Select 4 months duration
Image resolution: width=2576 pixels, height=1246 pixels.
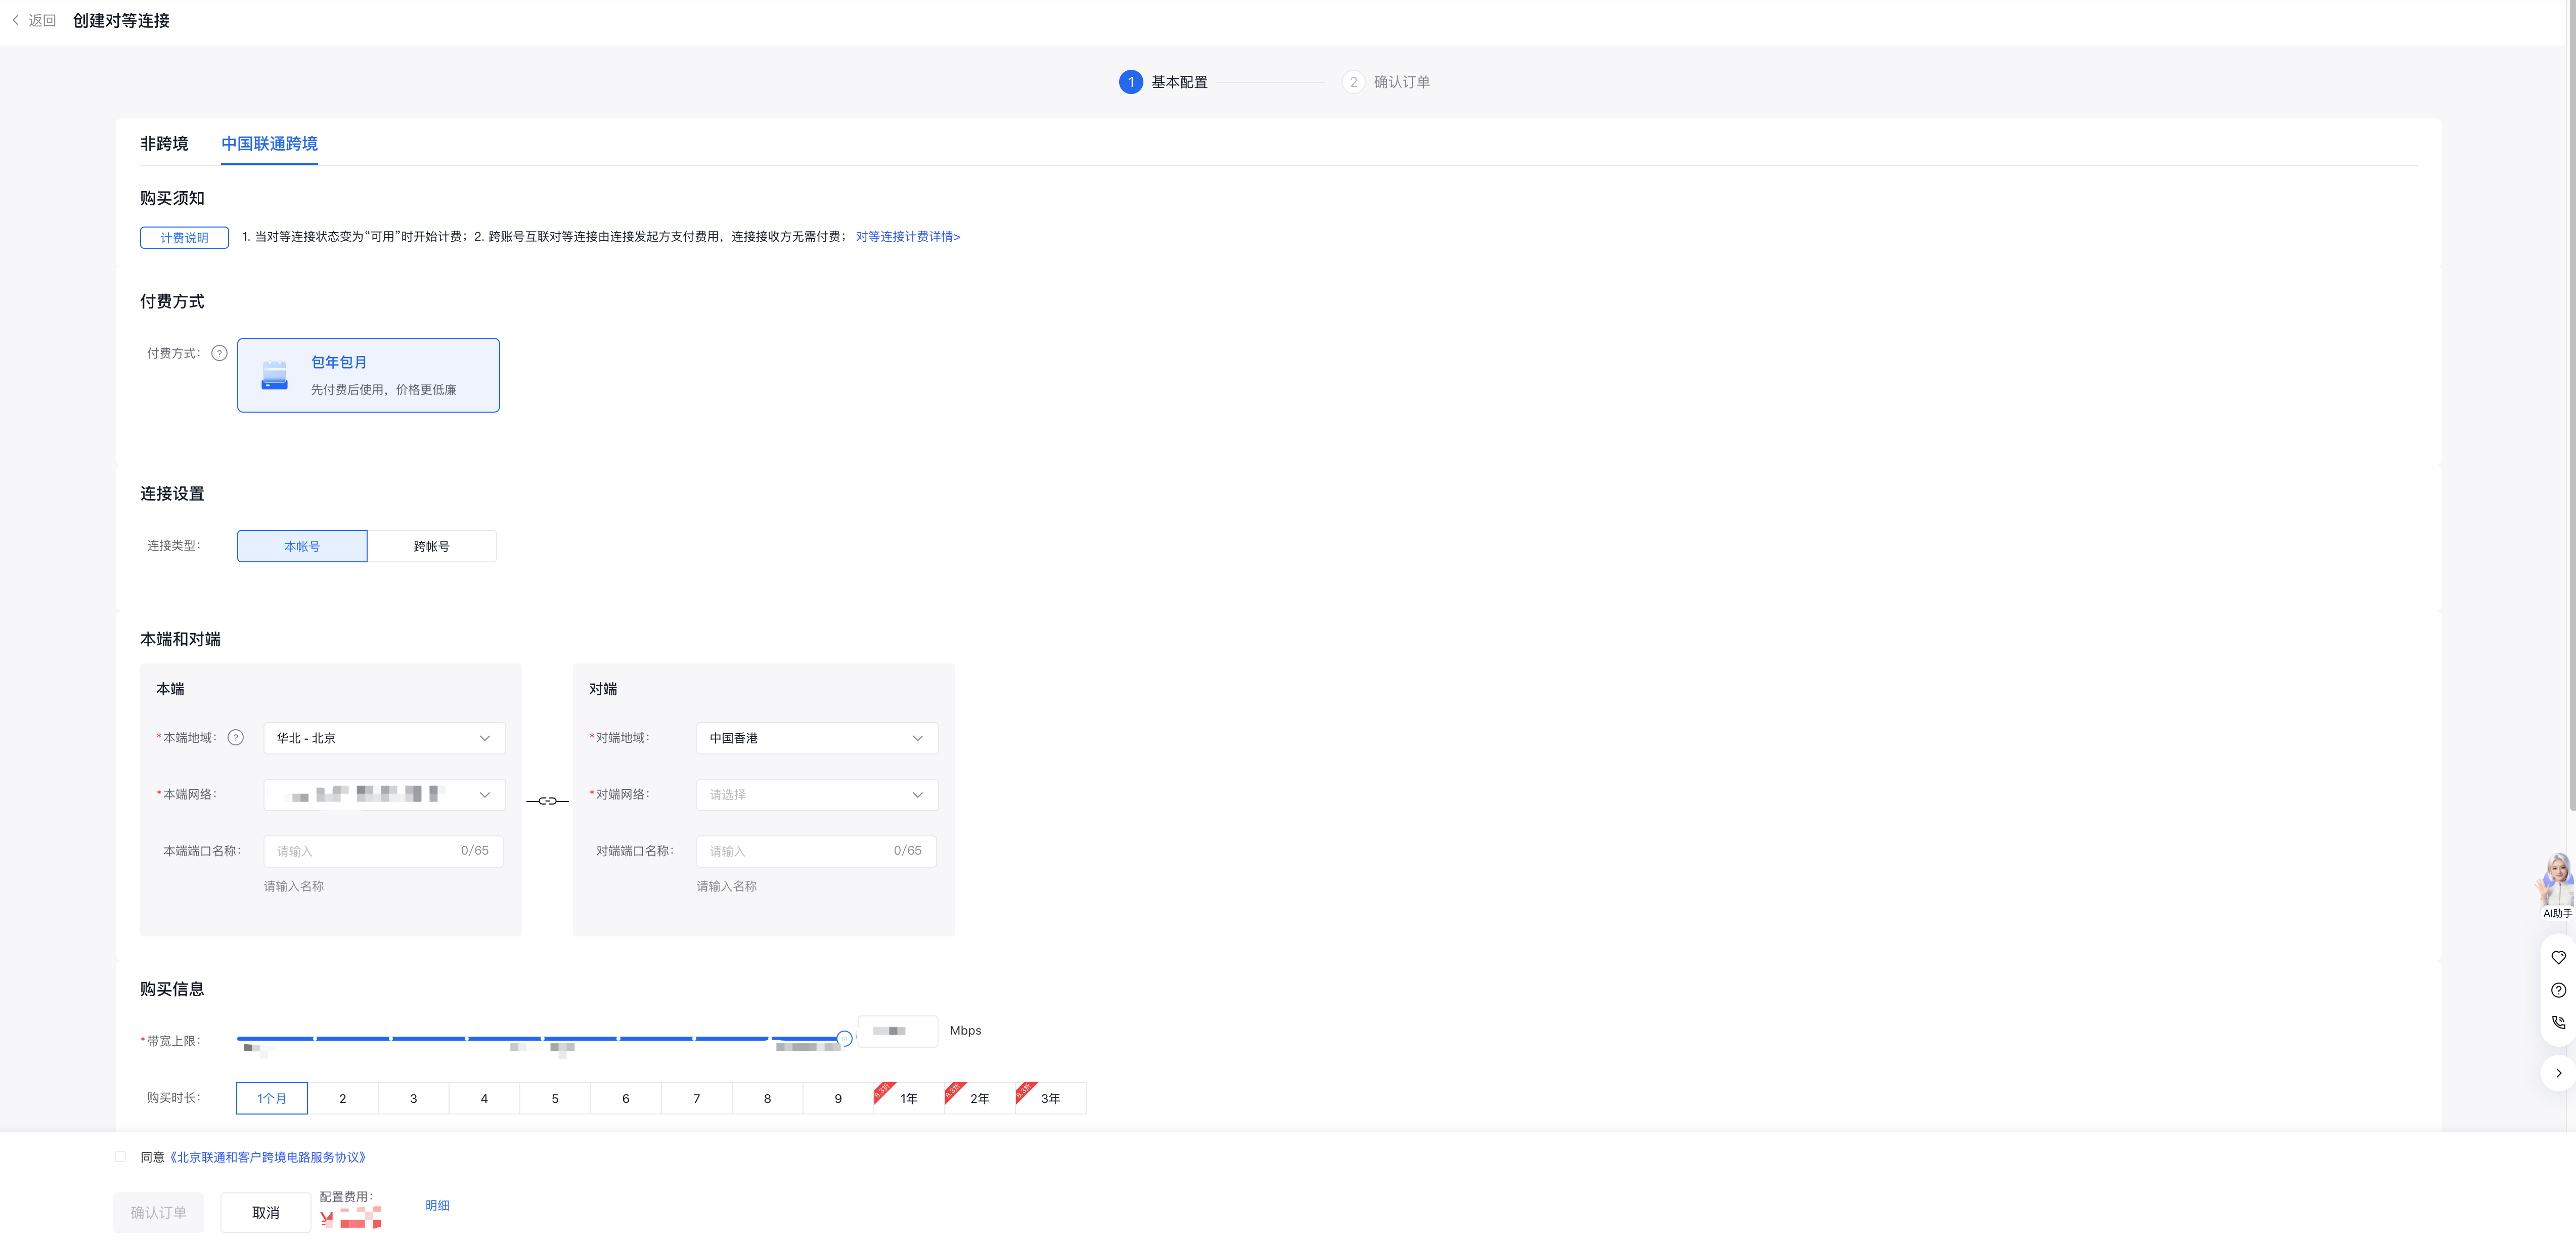(484, 1098)
